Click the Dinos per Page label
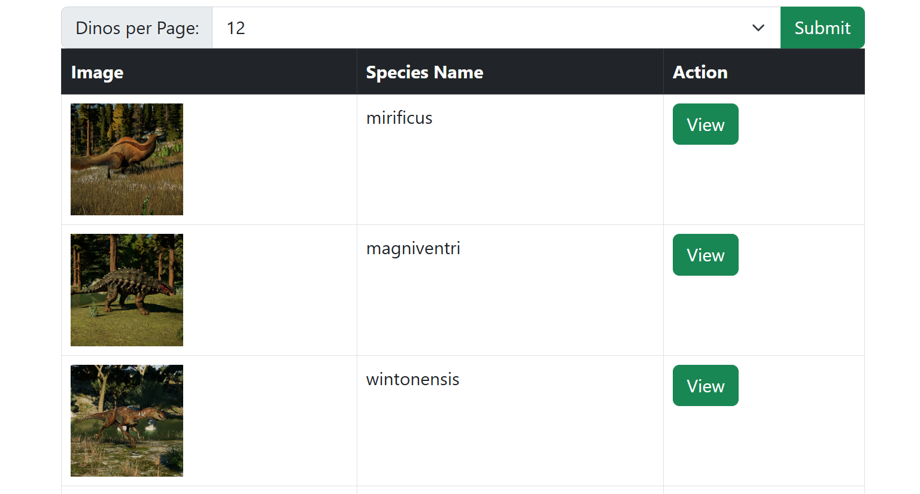The height and width of the screenshot is (494, 920). [x=137, y=28]
